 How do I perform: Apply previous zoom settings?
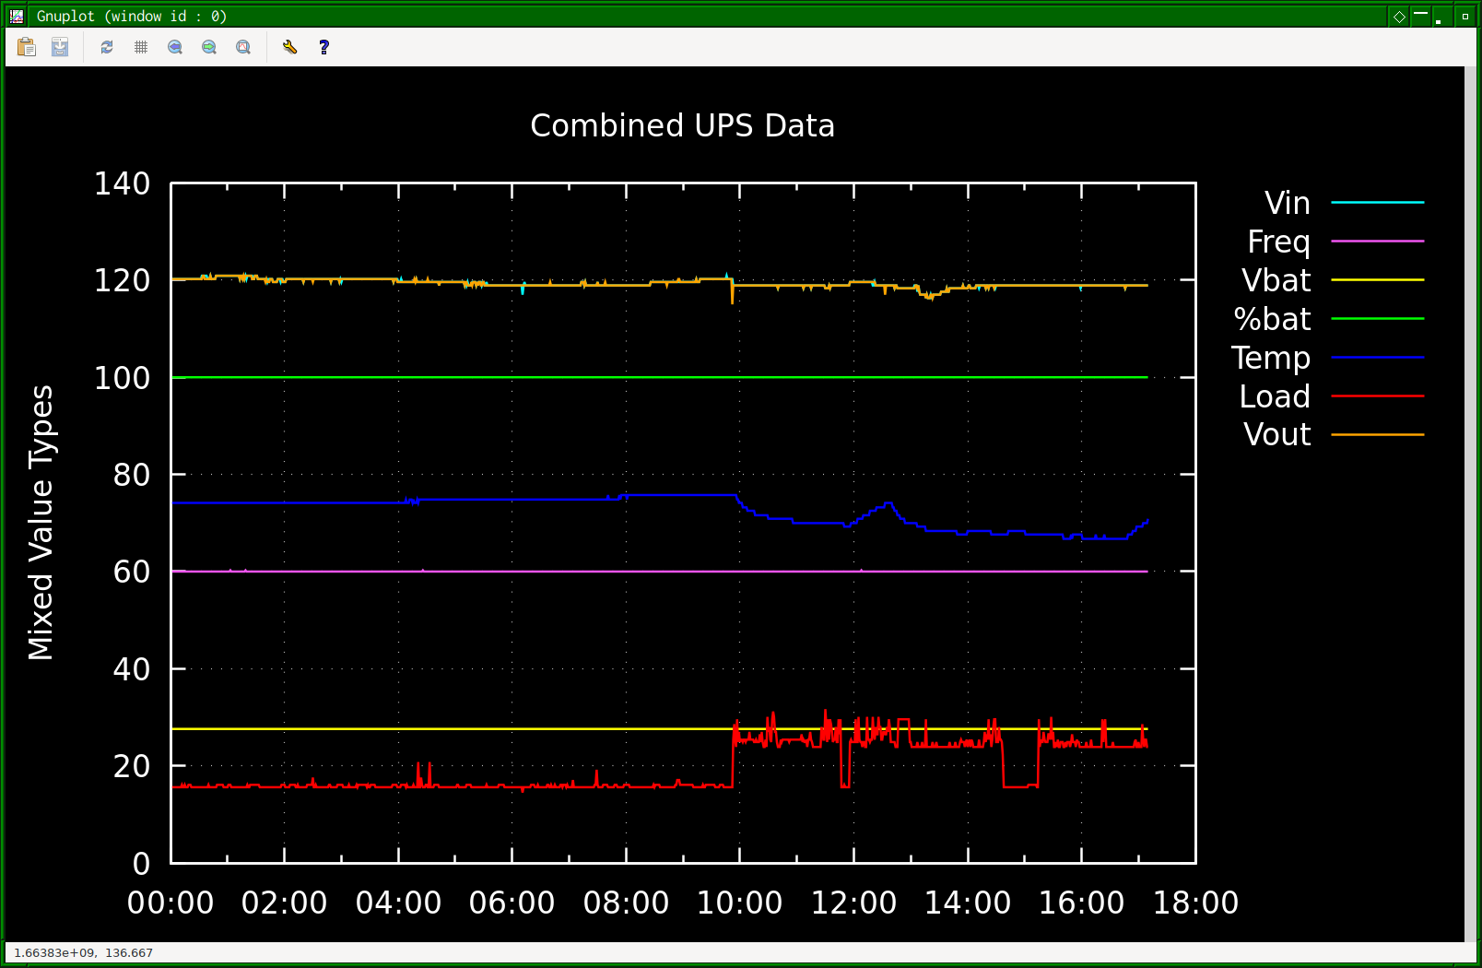[x=175, y=47]
